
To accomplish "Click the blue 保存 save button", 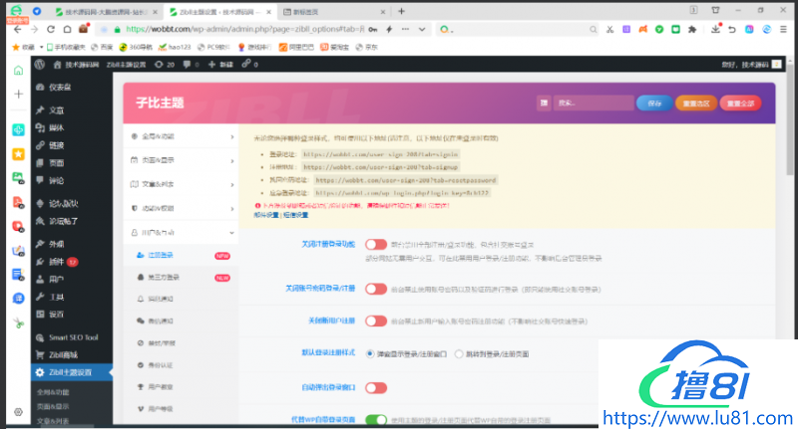I will [x=653, y=103].
